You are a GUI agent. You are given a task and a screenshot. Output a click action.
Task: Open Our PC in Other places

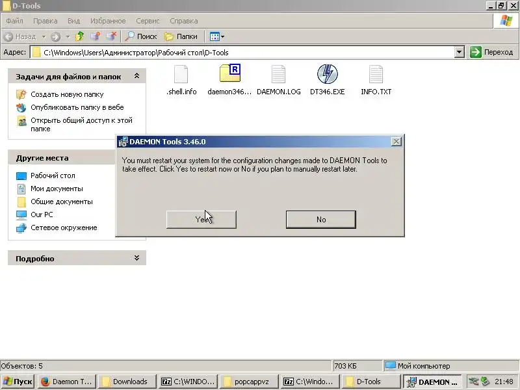tap(42, 214)
